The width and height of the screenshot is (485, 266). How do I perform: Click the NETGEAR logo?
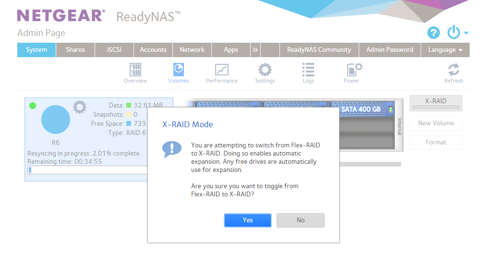(x=61, y=15)
